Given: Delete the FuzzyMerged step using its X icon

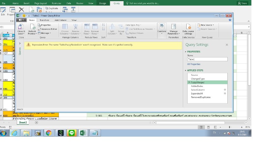Looking at the screenshot, I should 189,82.
